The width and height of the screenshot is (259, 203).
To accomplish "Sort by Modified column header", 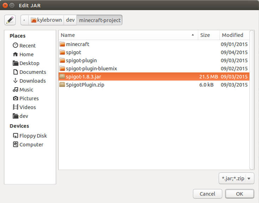I will click(x=234, y=35).
